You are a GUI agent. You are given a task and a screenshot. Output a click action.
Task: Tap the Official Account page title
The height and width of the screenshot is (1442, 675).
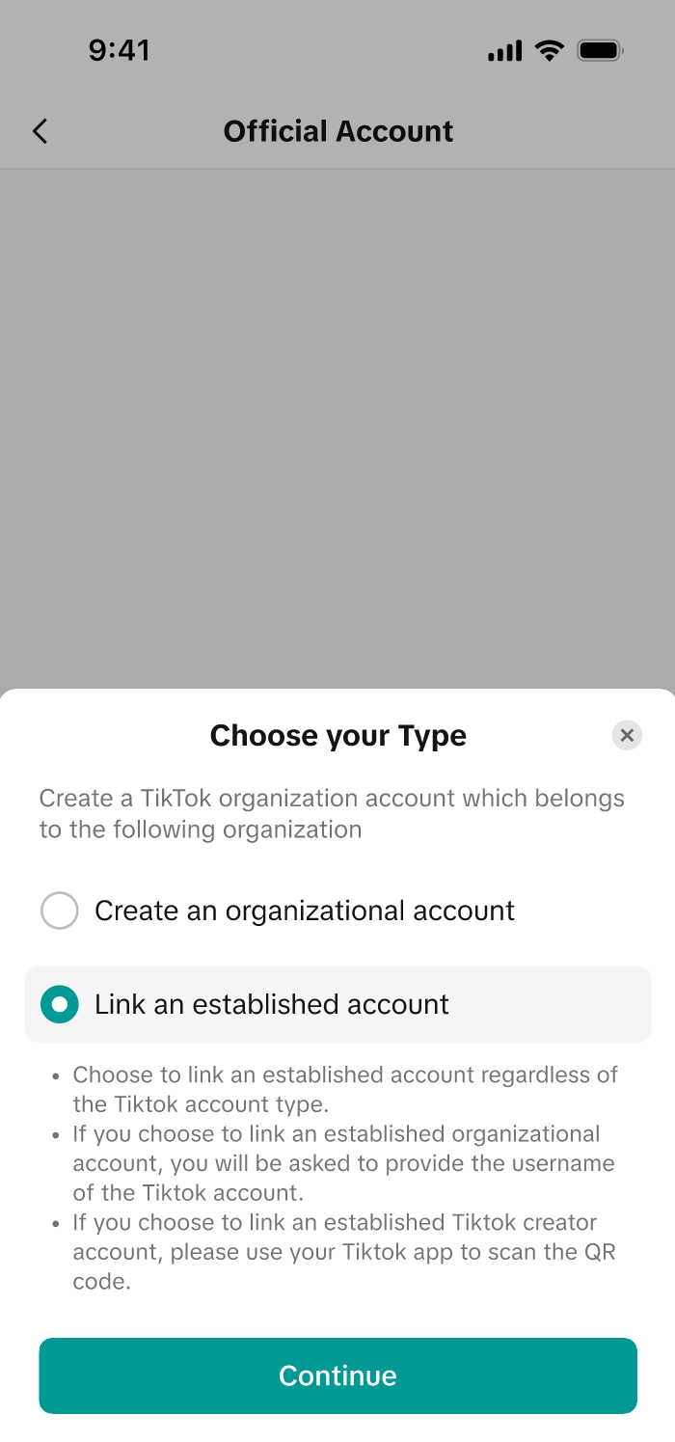(x=337, y=131)
